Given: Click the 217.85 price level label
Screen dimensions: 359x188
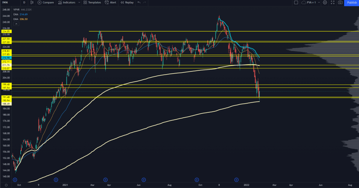Looking at the screenshot, I should point(6,54).
